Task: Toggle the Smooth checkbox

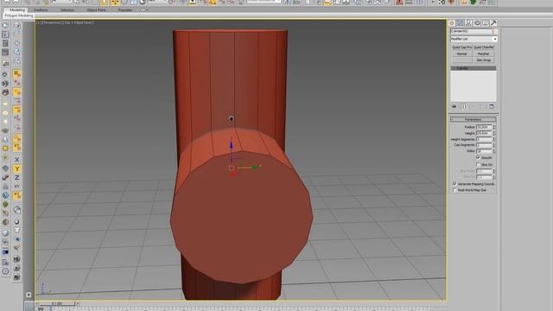Action: tap(478, 157)
